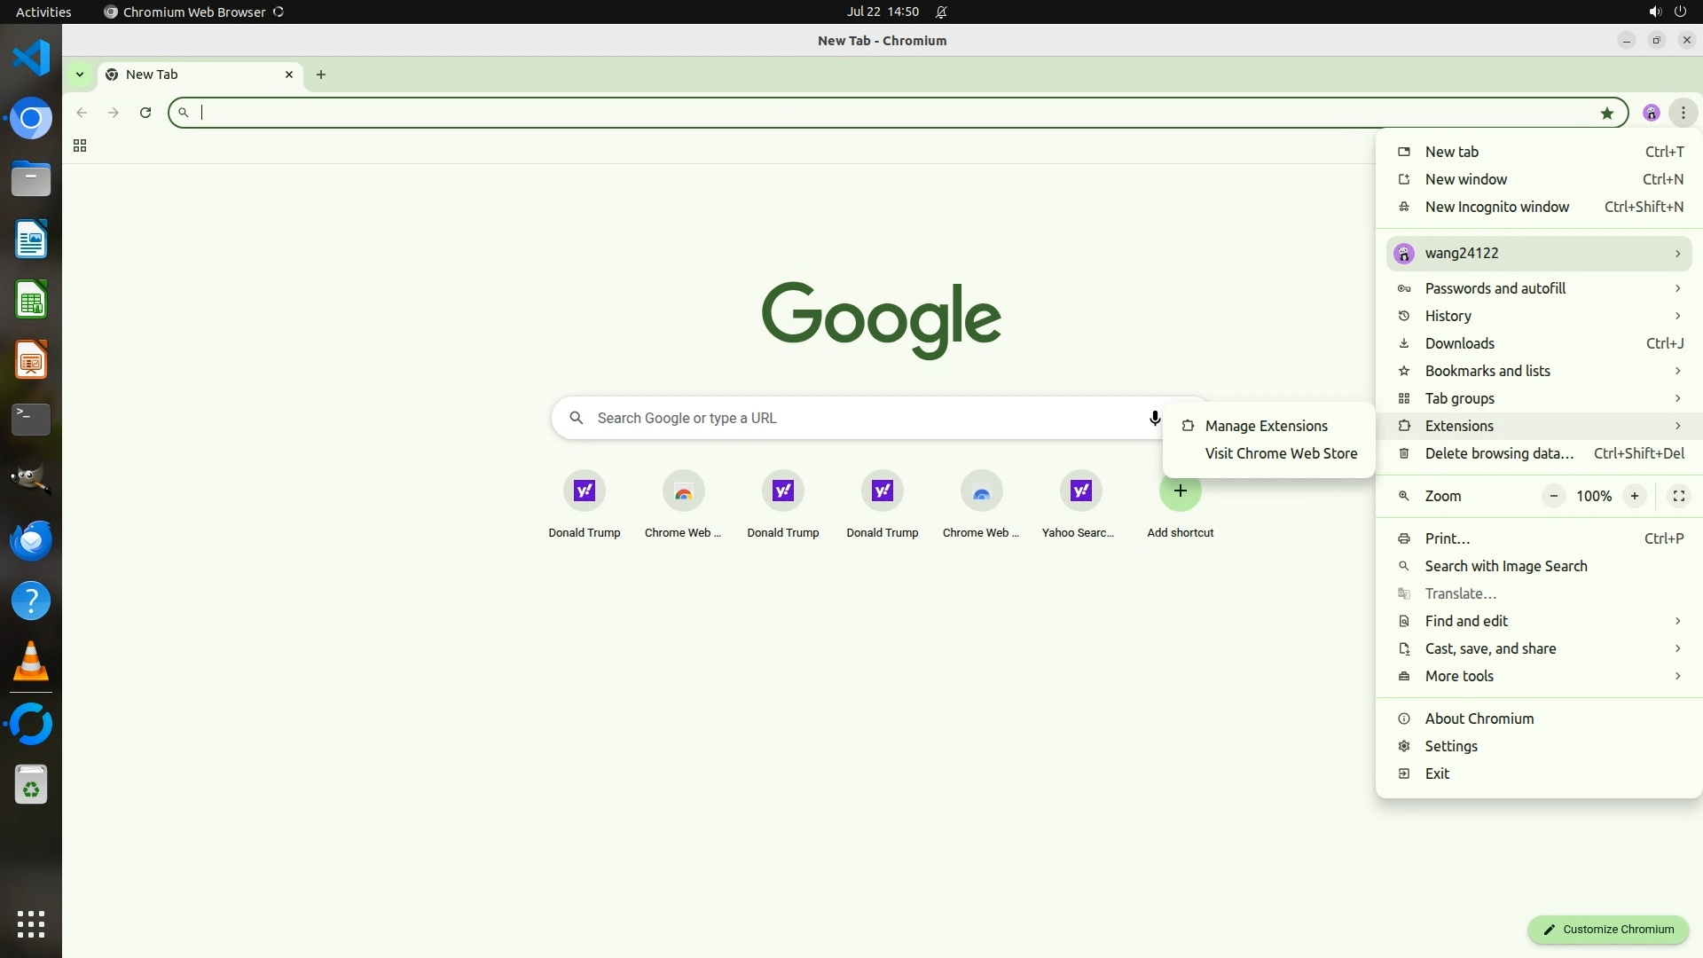
Task: Select Manage Extensions from submenu
Action: pos(1266,426)
